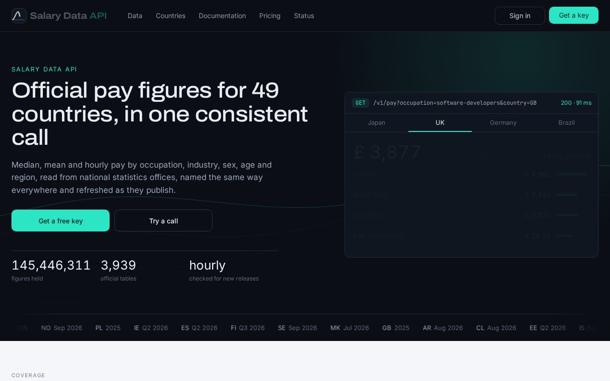The image size is (610, 381).
Task: Click the GET method badge
Action: click(x=360, y=103)
